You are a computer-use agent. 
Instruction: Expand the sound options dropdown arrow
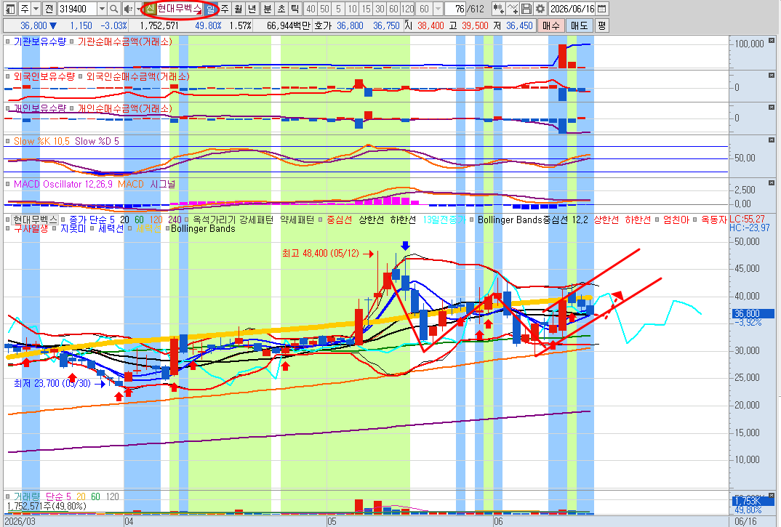139,9
